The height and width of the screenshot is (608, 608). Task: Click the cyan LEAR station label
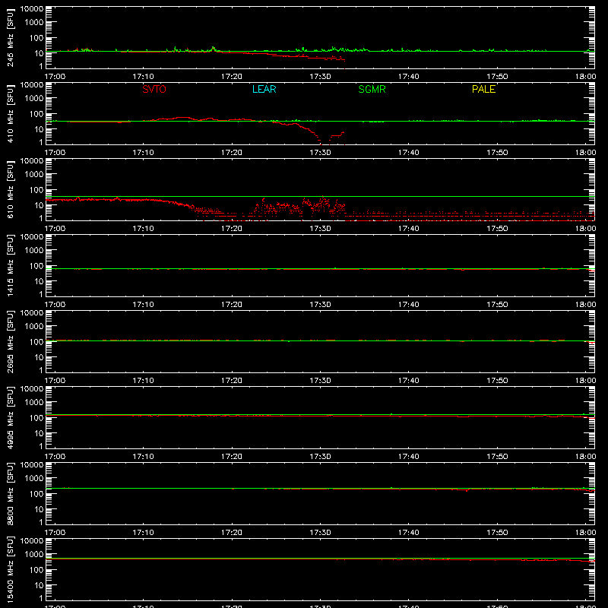point(264,89)
